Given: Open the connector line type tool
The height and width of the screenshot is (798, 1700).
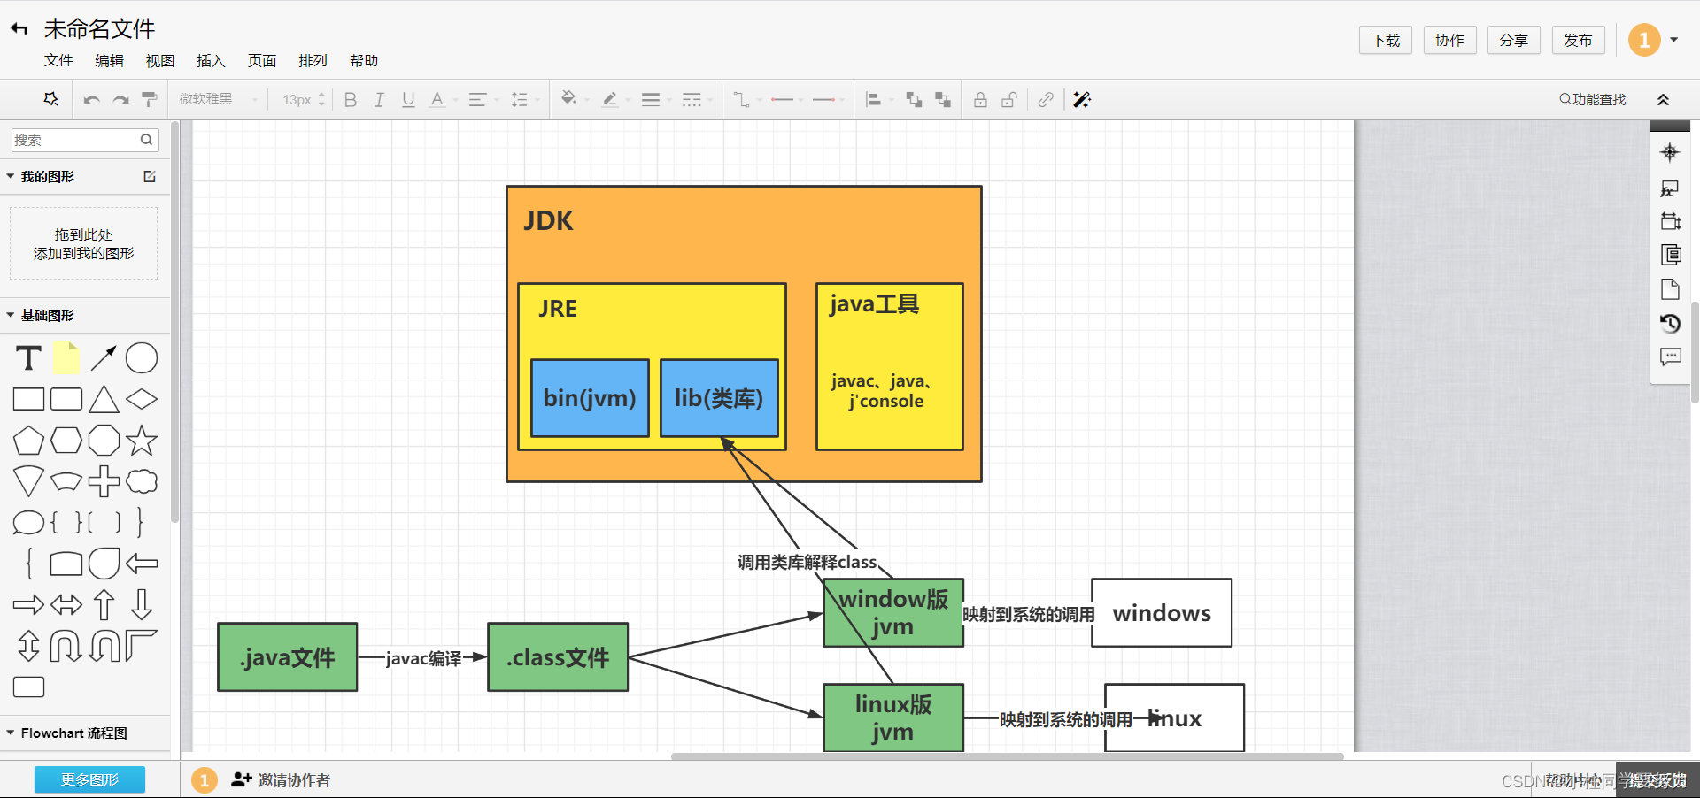Looking at the screenshot, I should (x=742, y=100).
